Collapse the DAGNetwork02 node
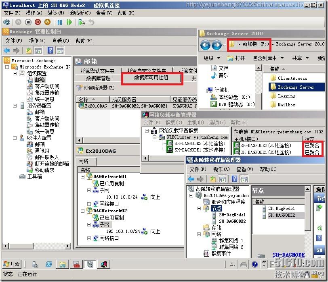Viewport: 328px width, 282px height. [83, 211]
